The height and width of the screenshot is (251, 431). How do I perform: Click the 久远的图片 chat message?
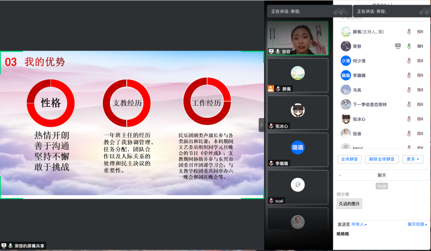pyautogui.click(x=349, y=204)
